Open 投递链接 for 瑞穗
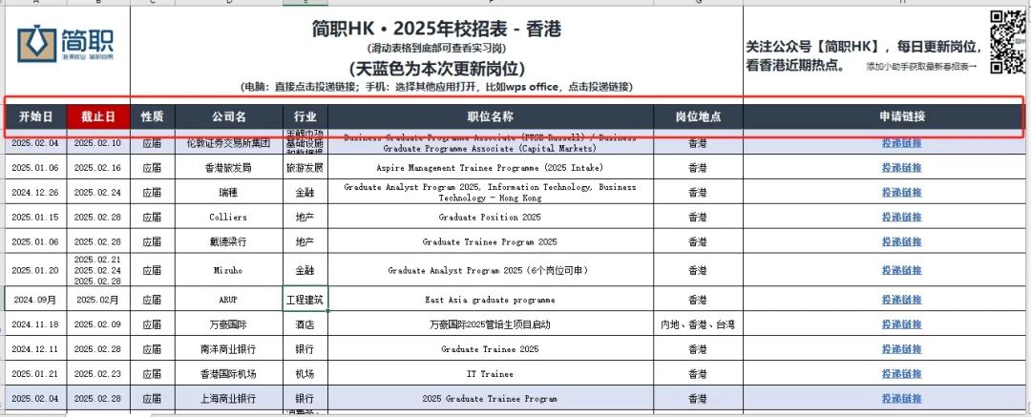This screenshot has height=417, width=1031. (901, 193)
